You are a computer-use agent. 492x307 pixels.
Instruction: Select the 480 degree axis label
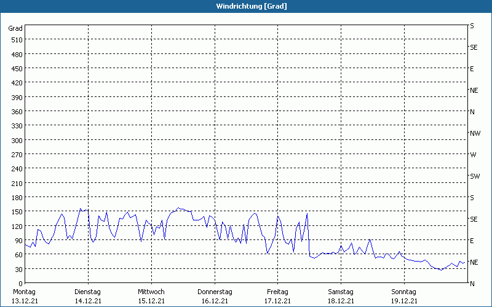(17, 55)
